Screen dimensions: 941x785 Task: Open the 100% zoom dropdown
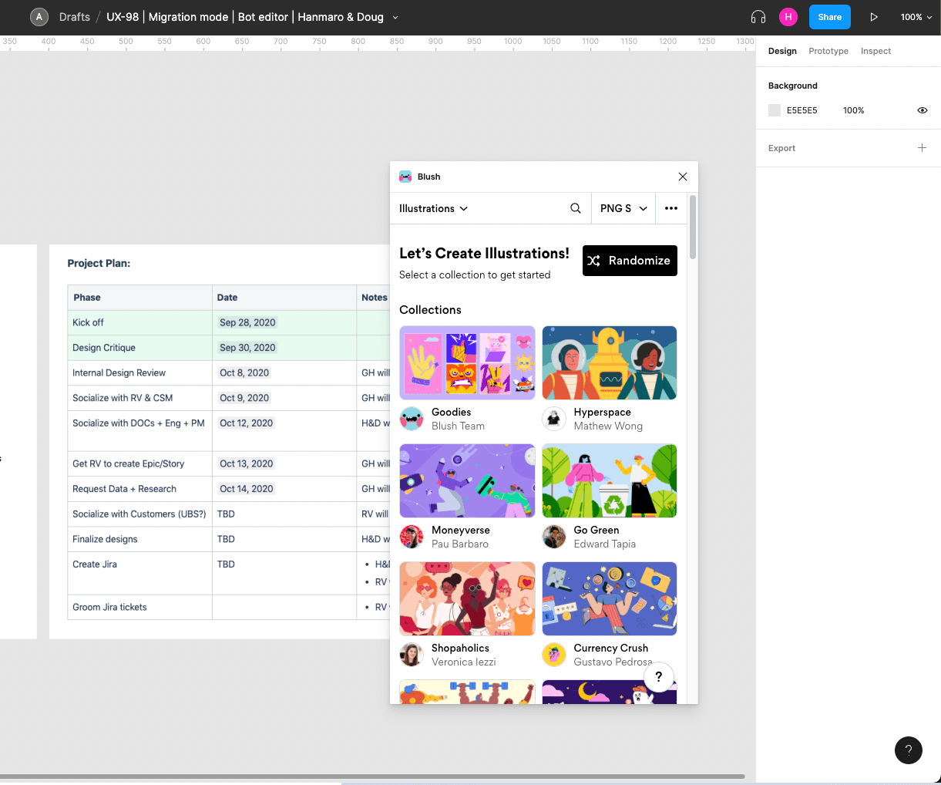[x=917, y=17]
